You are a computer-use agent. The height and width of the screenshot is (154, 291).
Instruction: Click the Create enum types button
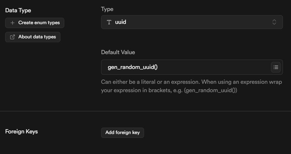tap(35, 23)
